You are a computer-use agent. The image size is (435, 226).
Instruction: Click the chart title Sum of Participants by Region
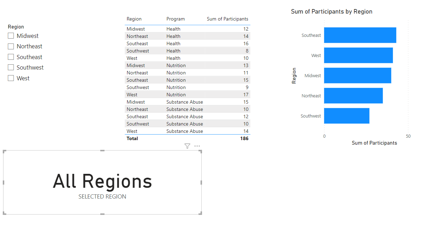tap(331, 11)
